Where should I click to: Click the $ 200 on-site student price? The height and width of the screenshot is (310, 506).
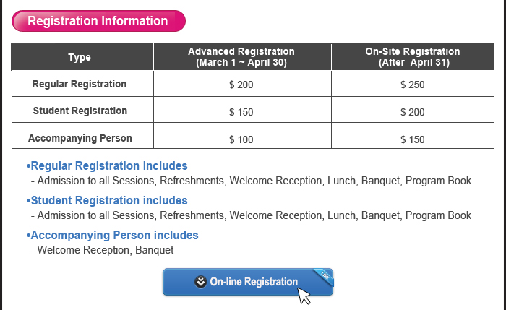[x=412, y=112]
